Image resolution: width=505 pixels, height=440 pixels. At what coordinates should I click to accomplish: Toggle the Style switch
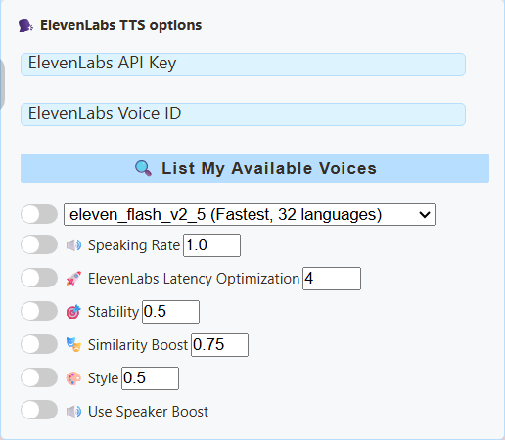[39, 377]
